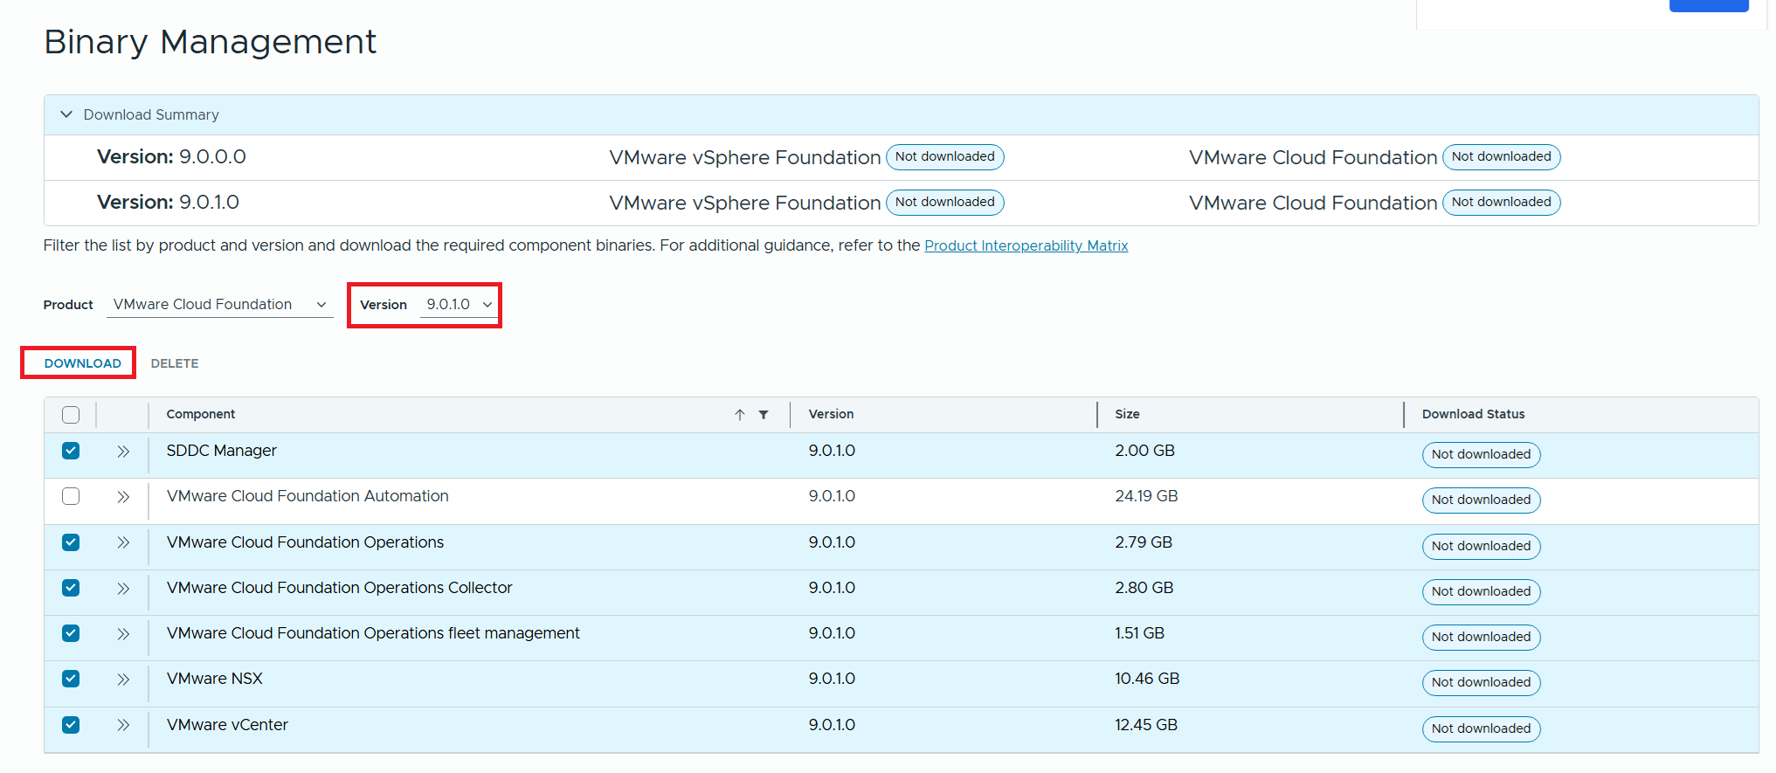Expand VMware Cloud Foundation Operations row details
Image resolution: width=1776 pixels, height=773 pixels.
click(123, 542)
